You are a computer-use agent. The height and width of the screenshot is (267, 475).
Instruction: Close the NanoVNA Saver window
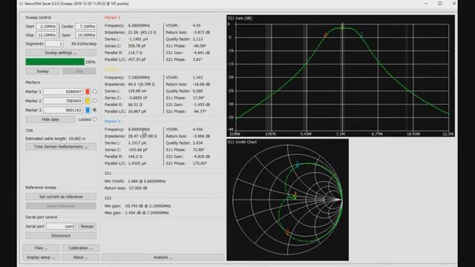(x=453, y=4)
